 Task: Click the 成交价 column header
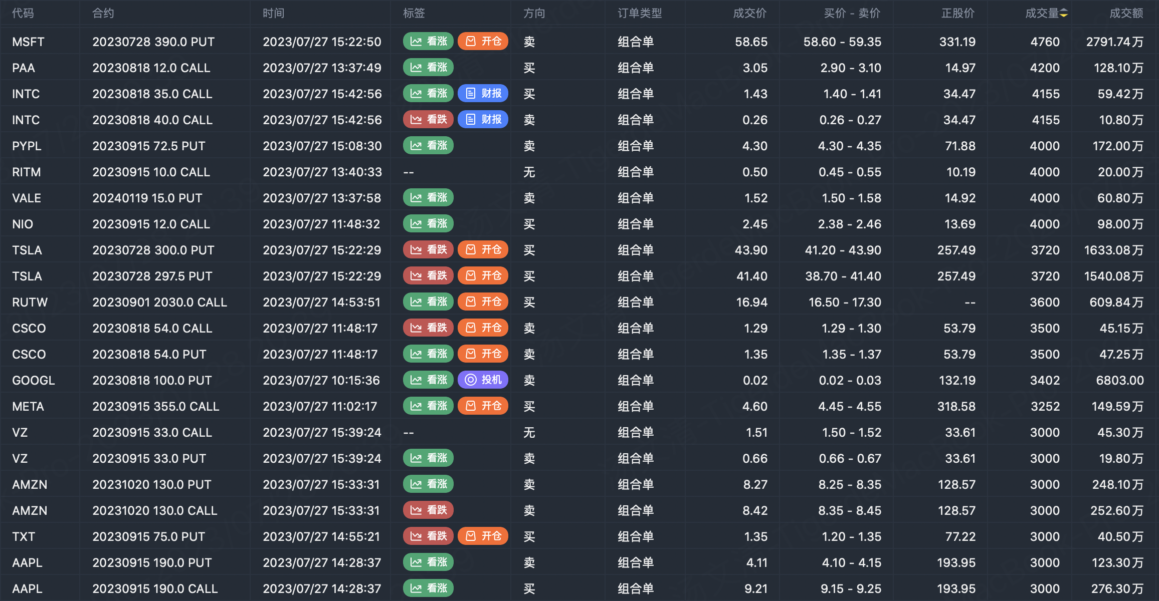coord(750,13)
